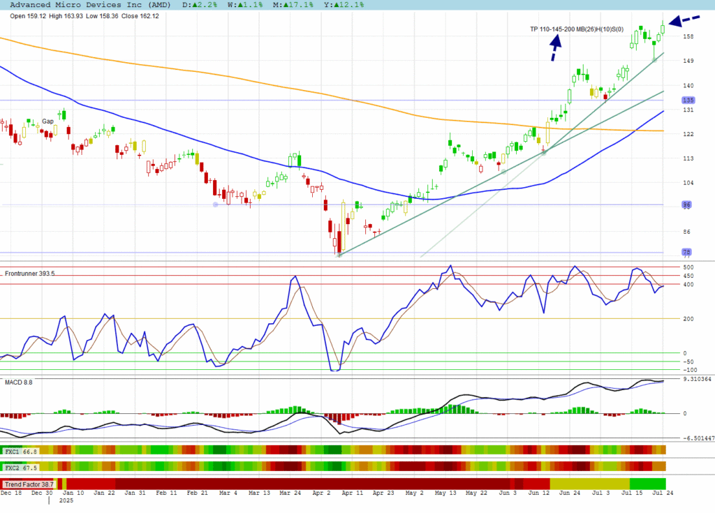
Task: Click the MACD 8.8 indicator label
Action: pyautogui.click(x=19, y=382)
